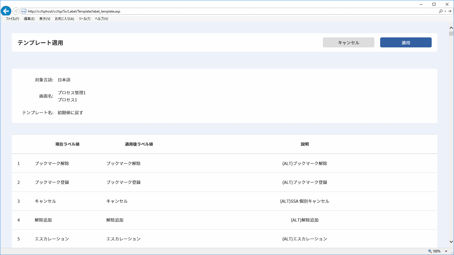Click the vertical scrollbar up arrow

point(451,28)
